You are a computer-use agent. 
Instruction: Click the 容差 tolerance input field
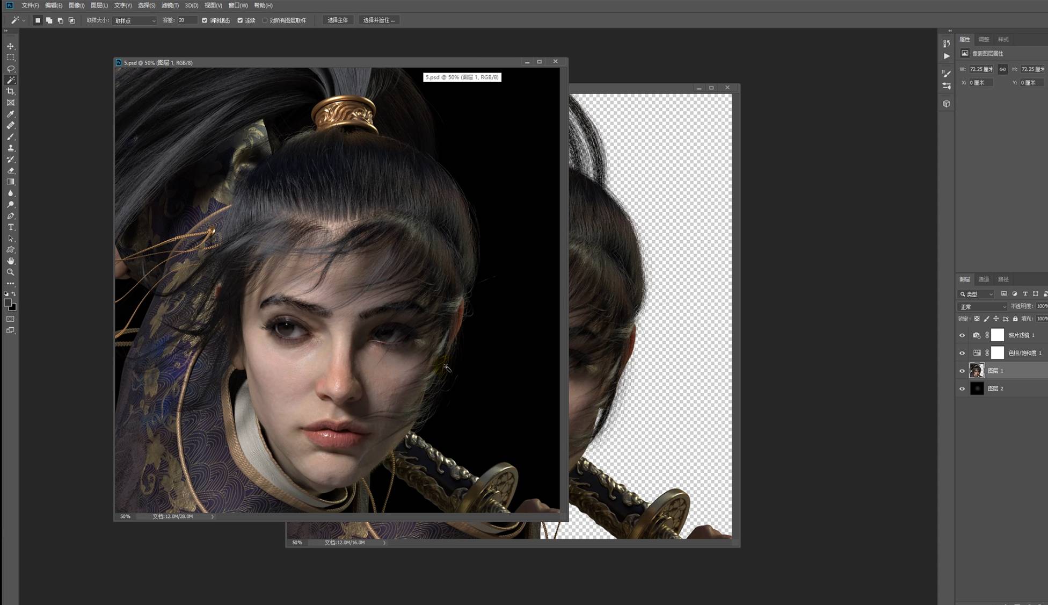tap(187, 20)
